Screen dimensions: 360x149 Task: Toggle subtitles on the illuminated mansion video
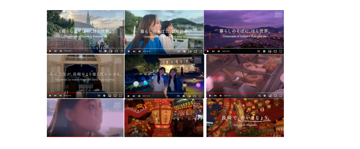click(178, 96)
